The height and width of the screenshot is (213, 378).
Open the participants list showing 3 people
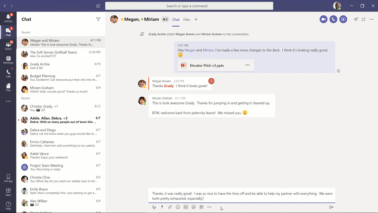pyautogui.click(x=165, y=19)
